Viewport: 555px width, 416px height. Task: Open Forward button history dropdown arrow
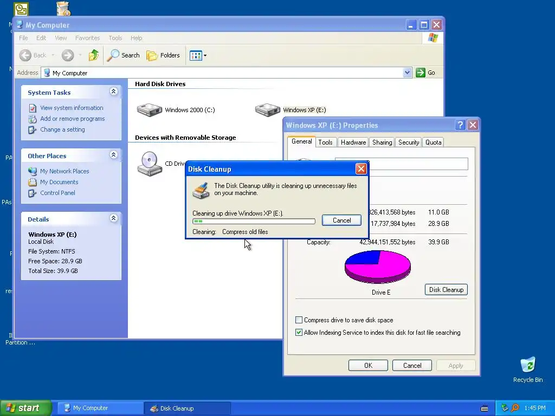pyautogui.click(x=80, y=55)
